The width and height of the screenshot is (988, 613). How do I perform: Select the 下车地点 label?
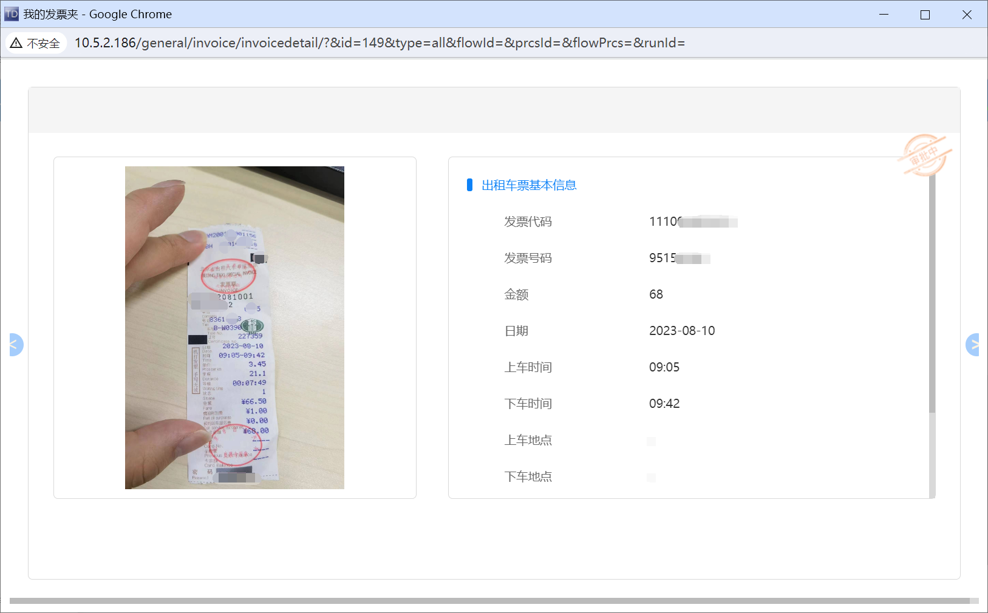(x=528, y=476)
